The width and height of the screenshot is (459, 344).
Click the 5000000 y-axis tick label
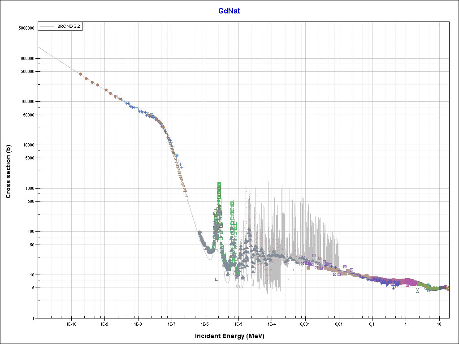26,28
